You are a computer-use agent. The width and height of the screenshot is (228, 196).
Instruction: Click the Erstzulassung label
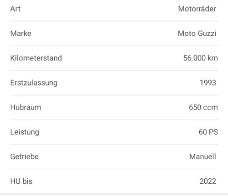click(34, 83)
